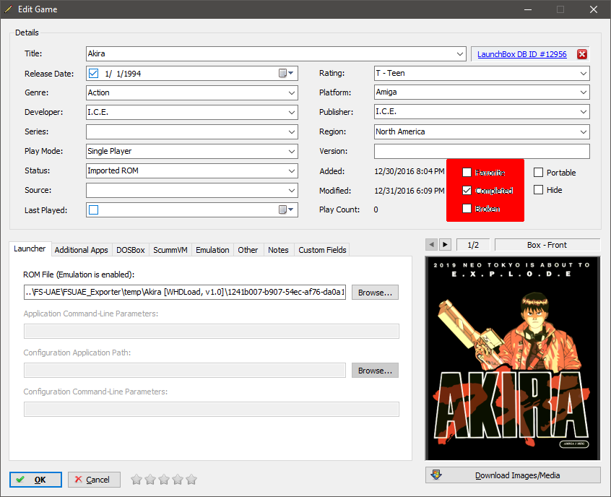Expand the Series dropdown
Screen dimensions: 611x497
(x=292, y=131)
